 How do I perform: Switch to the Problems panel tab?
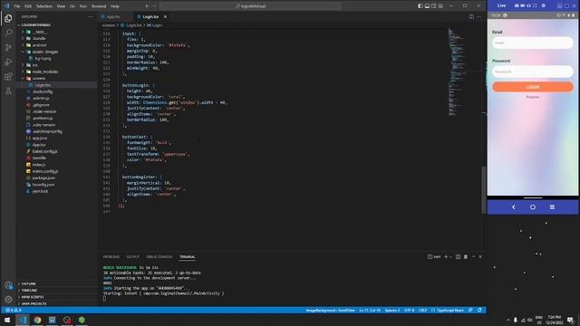(111, 256)
